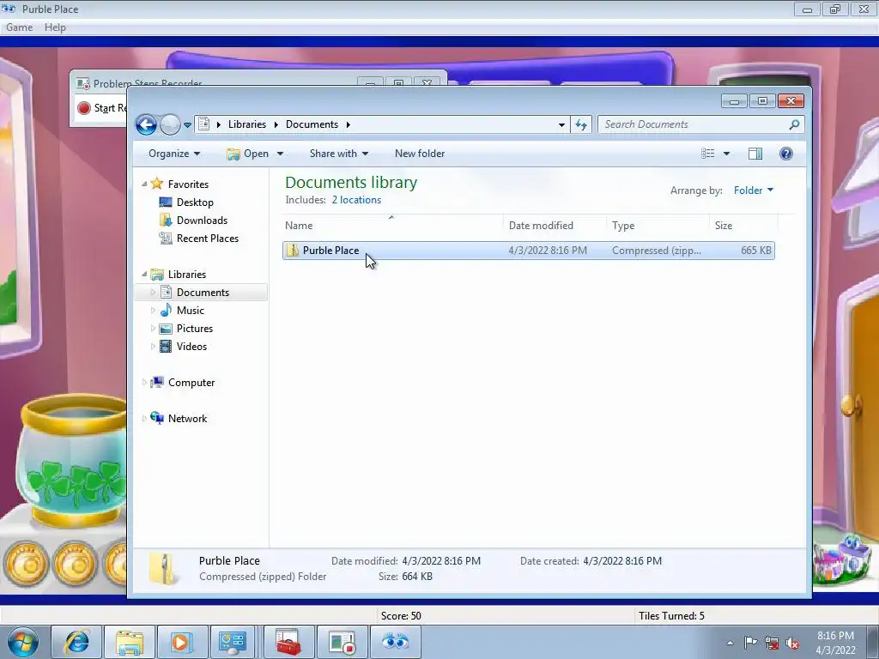
Task: Expand the Network tree arrow
Action: coord(144,418)
